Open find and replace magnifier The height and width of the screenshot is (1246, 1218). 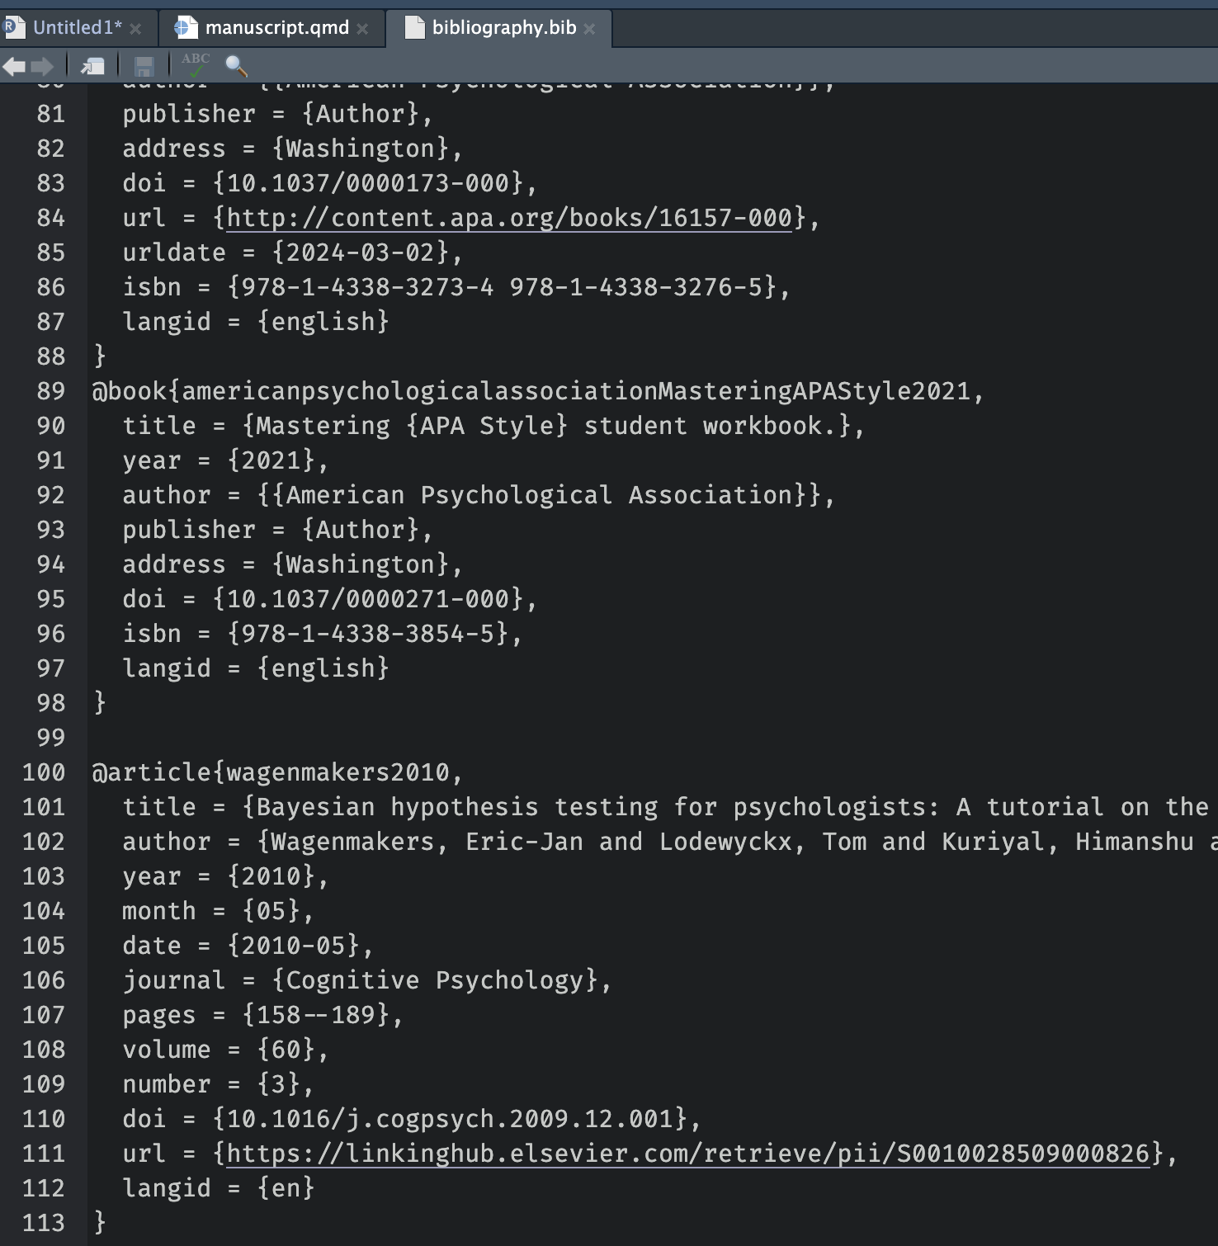pos(236,66)
